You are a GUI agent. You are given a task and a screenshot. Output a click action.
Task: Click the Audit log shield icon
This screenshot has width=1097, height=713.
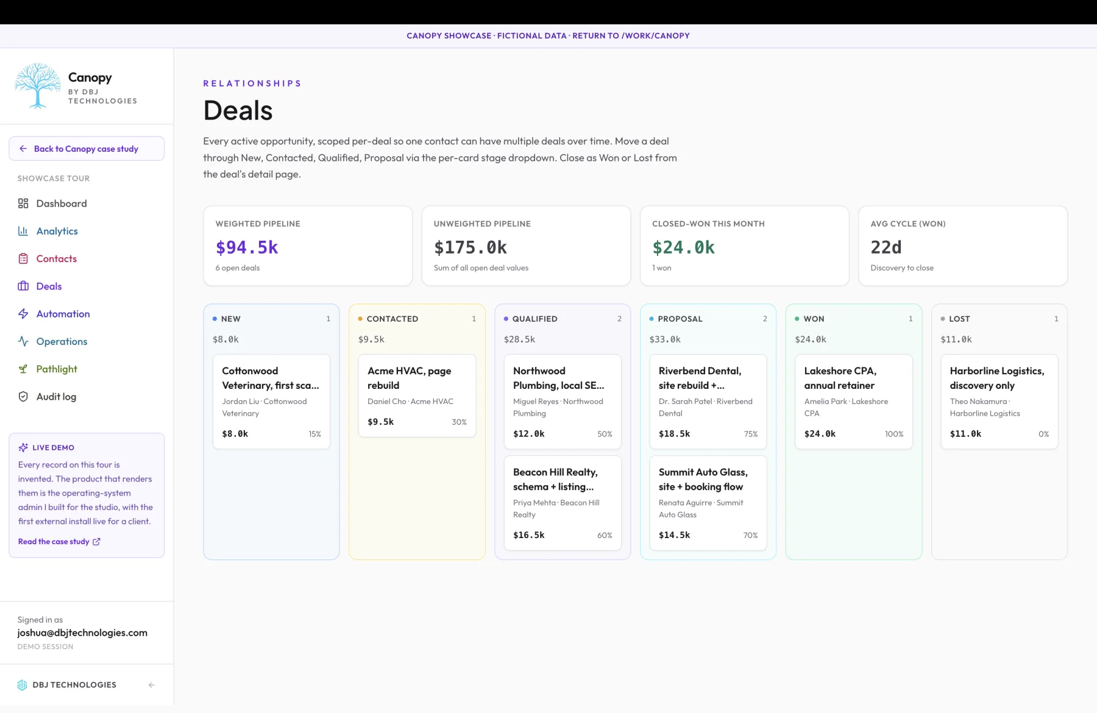coord(23,397)
